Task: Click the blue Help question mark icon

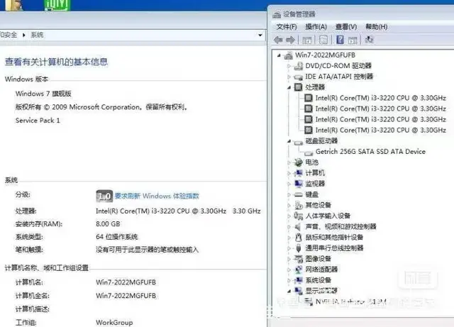Action: point(340,40)
